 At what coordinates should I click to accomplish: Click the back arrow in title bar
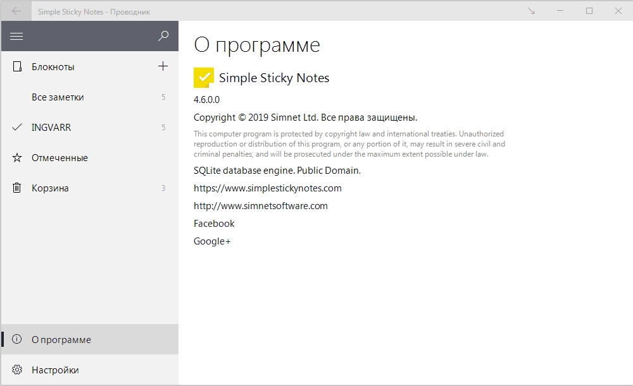coord(16,11)
